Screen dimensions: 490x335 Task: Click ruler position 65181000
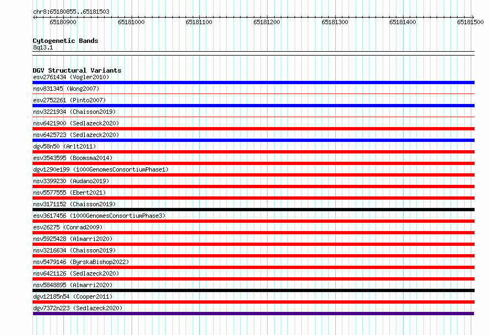point(131,22)
